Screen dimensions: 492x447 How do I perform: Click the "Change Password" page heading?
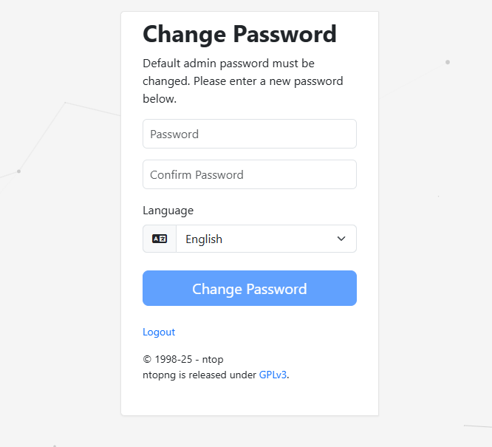[x=239, y=34]
